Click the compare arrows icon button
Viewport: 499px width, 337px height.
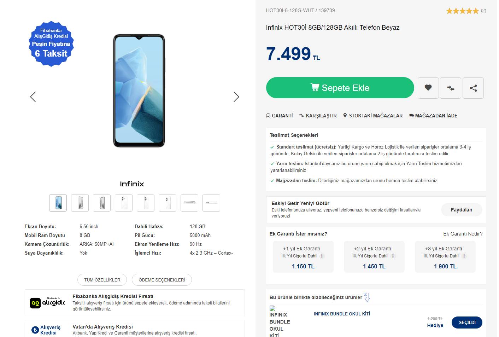click(451, 88)
